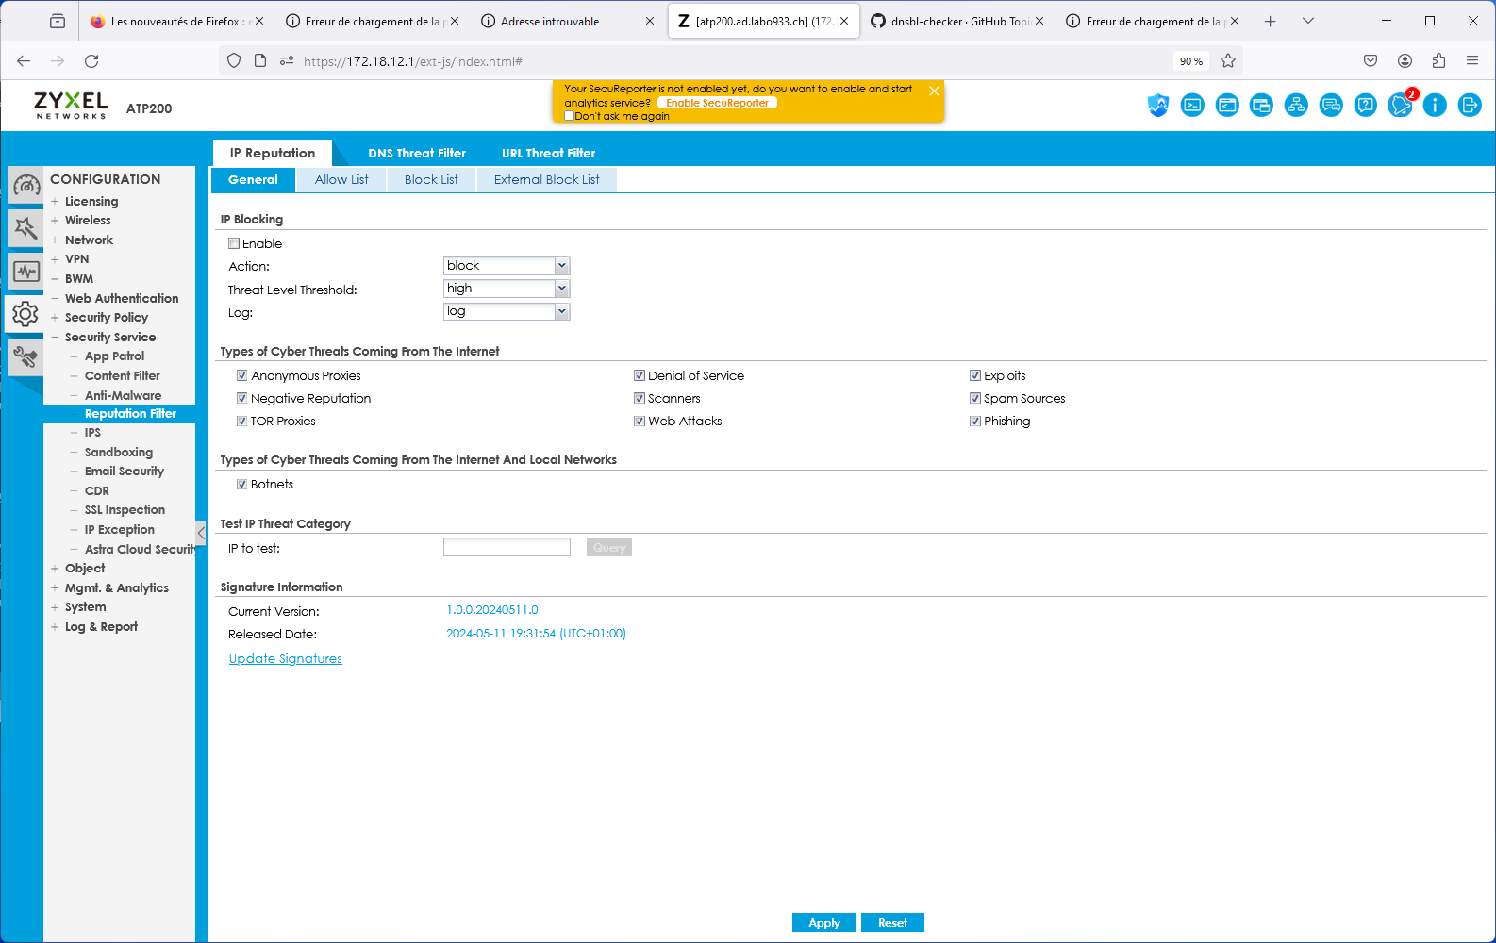Toggle the Web Attacks checkbox
Viewport: 1496px width, 943px height.
tap(640, 421)
